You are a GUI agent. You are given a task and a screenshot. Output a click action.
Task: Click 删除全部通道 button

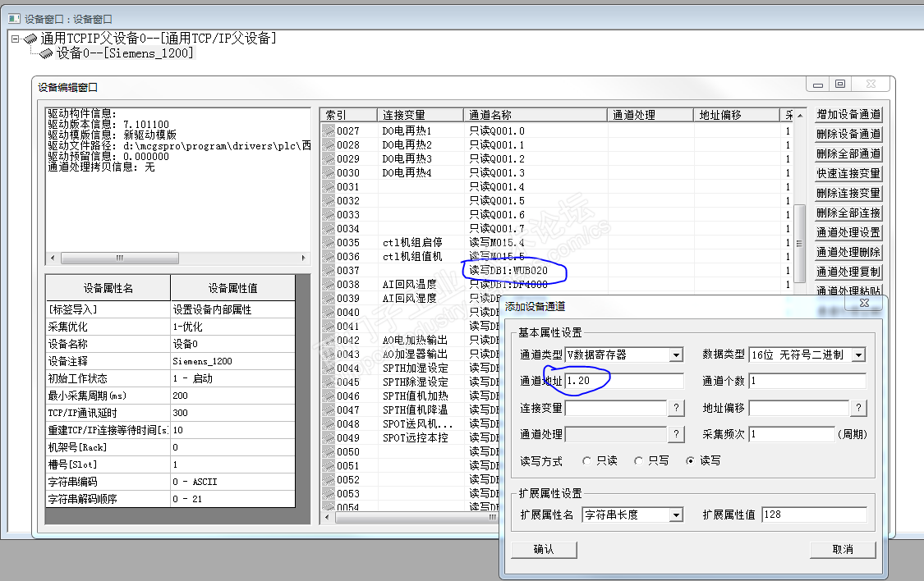(x=848, y=153)
